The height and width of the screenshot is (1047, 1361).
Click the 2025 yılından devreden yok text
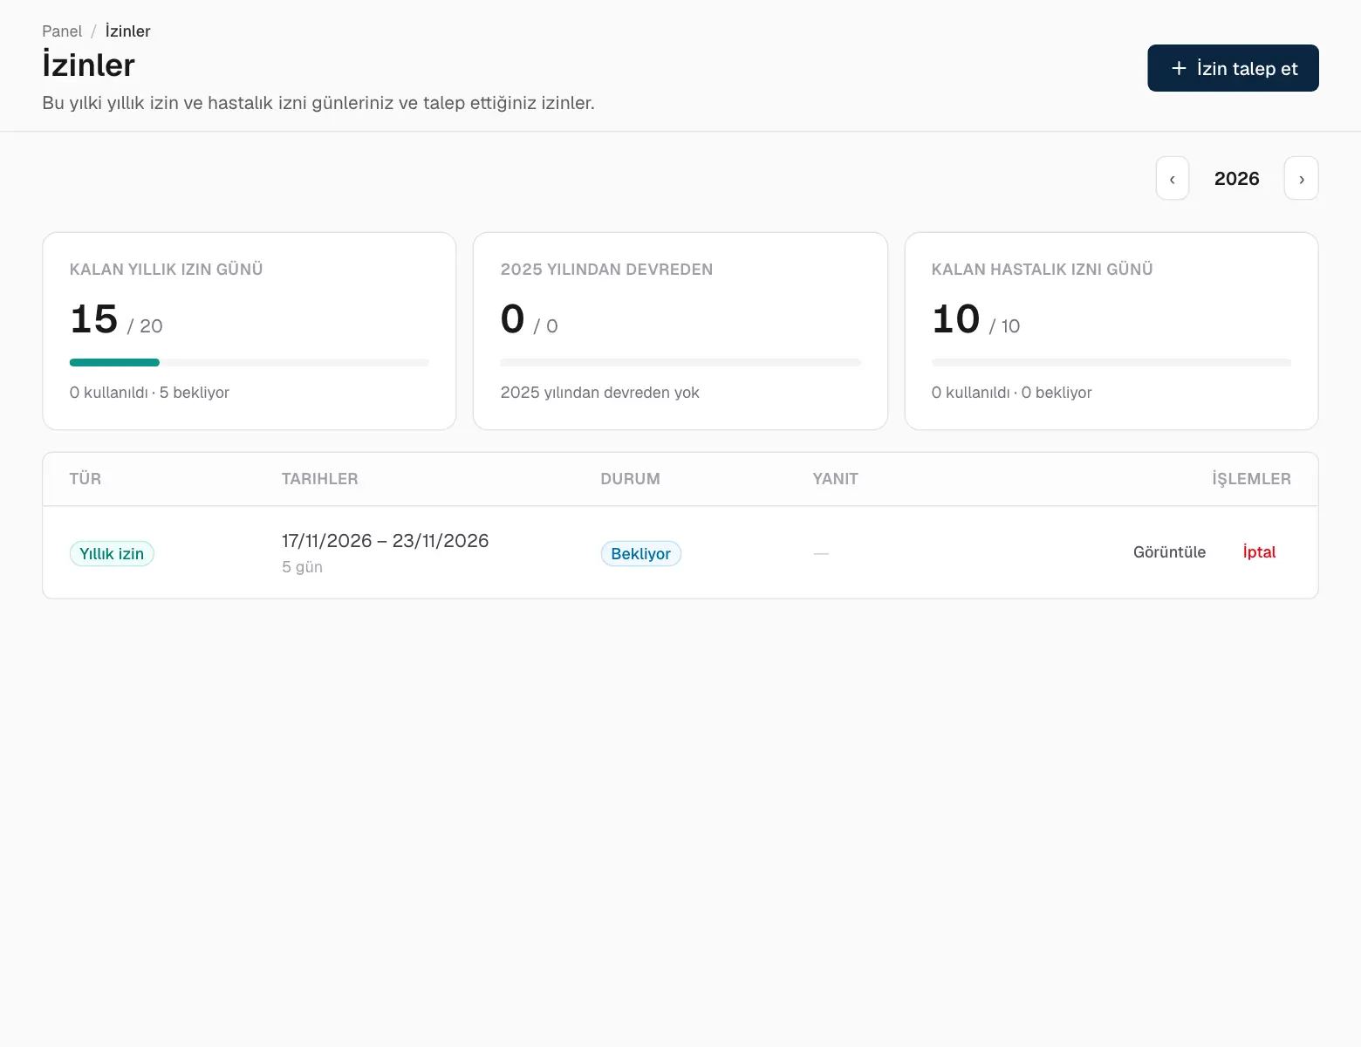[600, 393]
